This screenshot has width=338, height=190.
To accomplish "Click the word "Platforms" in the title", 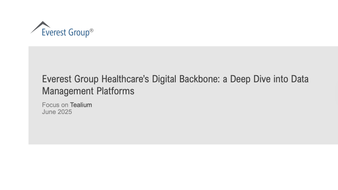I will pyautogui.click(x=114, y=91).
